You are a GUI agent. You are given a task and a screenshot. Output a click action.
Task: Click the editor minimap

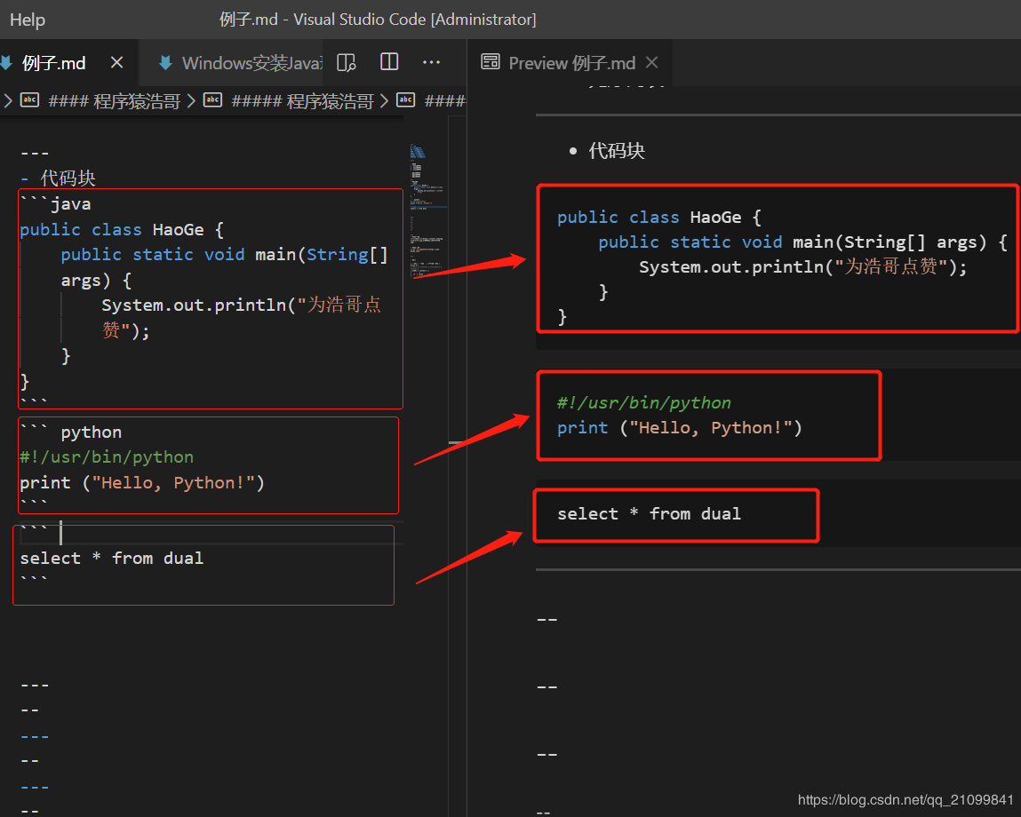pos(427,213)
